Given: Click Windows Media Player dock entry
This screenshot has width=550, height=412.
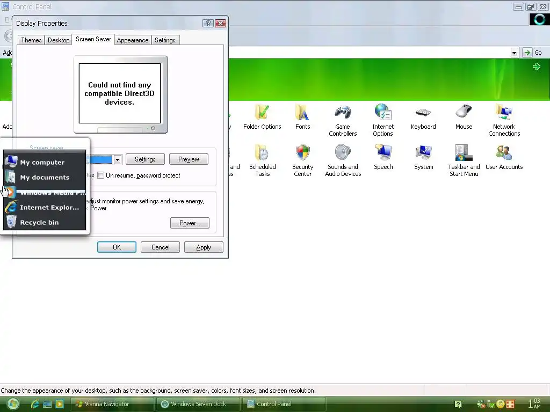Looking at the screenshot, I should (45, 193).
